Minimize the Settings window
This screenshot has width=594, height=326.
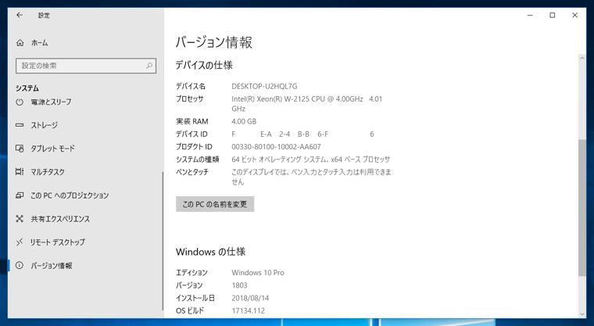tap(530, 15)
